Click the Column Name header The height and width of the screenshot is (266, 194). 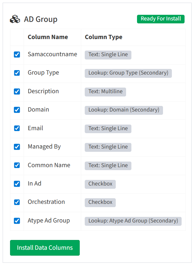click(x=48, y=37)
